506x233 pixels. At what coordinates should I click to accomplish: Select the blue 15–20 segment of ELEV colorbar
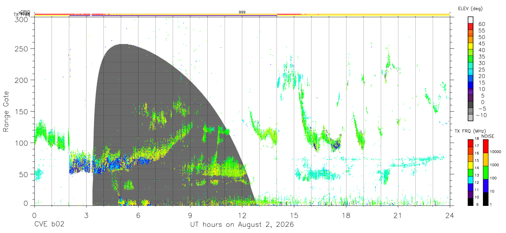tap(471, 79)
